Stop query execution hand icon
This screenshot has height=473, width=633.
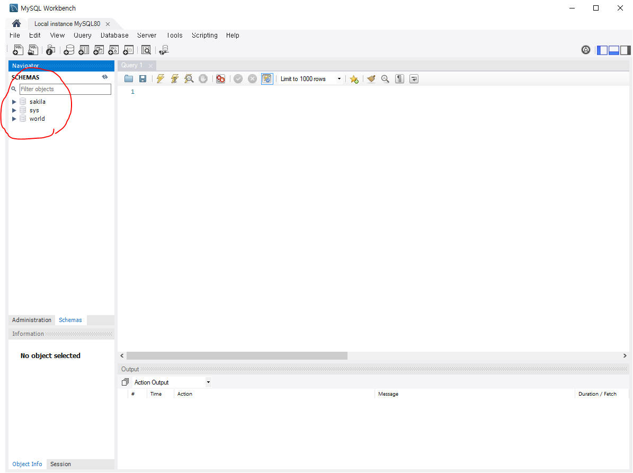[203, 79]
